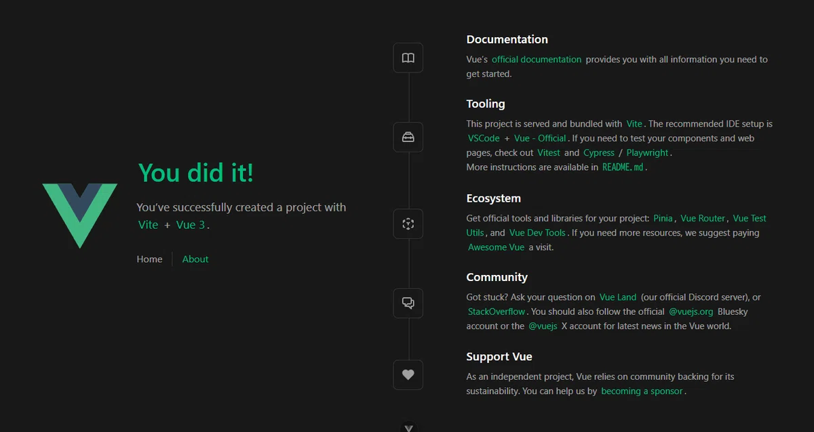Open the Playwright link
This screenshot has height=432, width=814.
[647, 153]
